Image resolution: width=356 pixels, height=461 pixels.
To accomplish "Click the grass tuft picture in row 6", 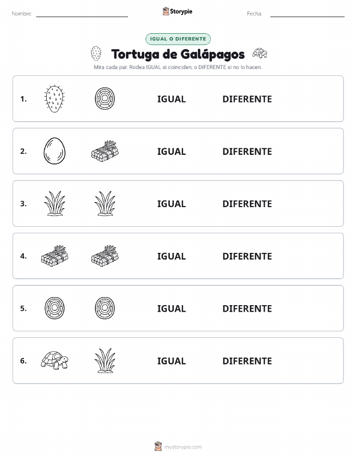I will 105,360.
